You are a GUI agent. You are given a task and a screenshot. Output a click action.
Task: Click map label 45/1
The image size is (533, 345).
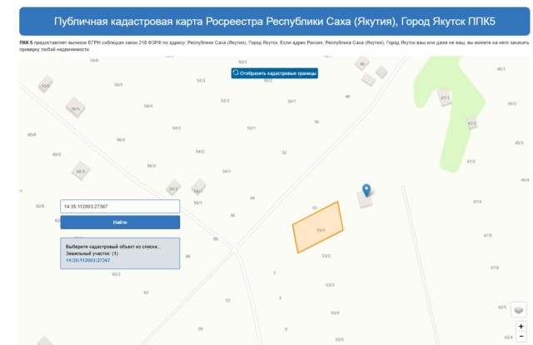pos(501,68)
